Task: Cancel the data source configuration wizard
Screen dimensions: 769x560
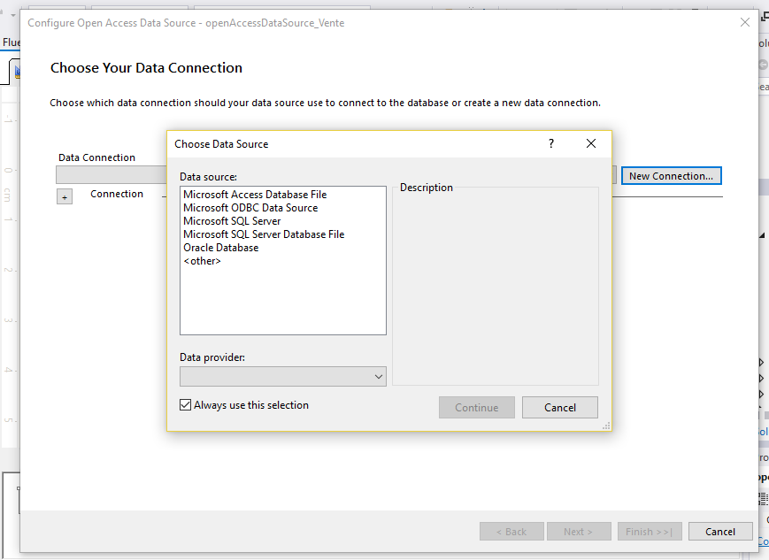Action: tap(719, 532)
